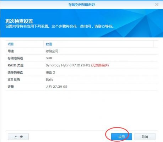Click the red 无数据保护 warning text

tap(100, 65)
